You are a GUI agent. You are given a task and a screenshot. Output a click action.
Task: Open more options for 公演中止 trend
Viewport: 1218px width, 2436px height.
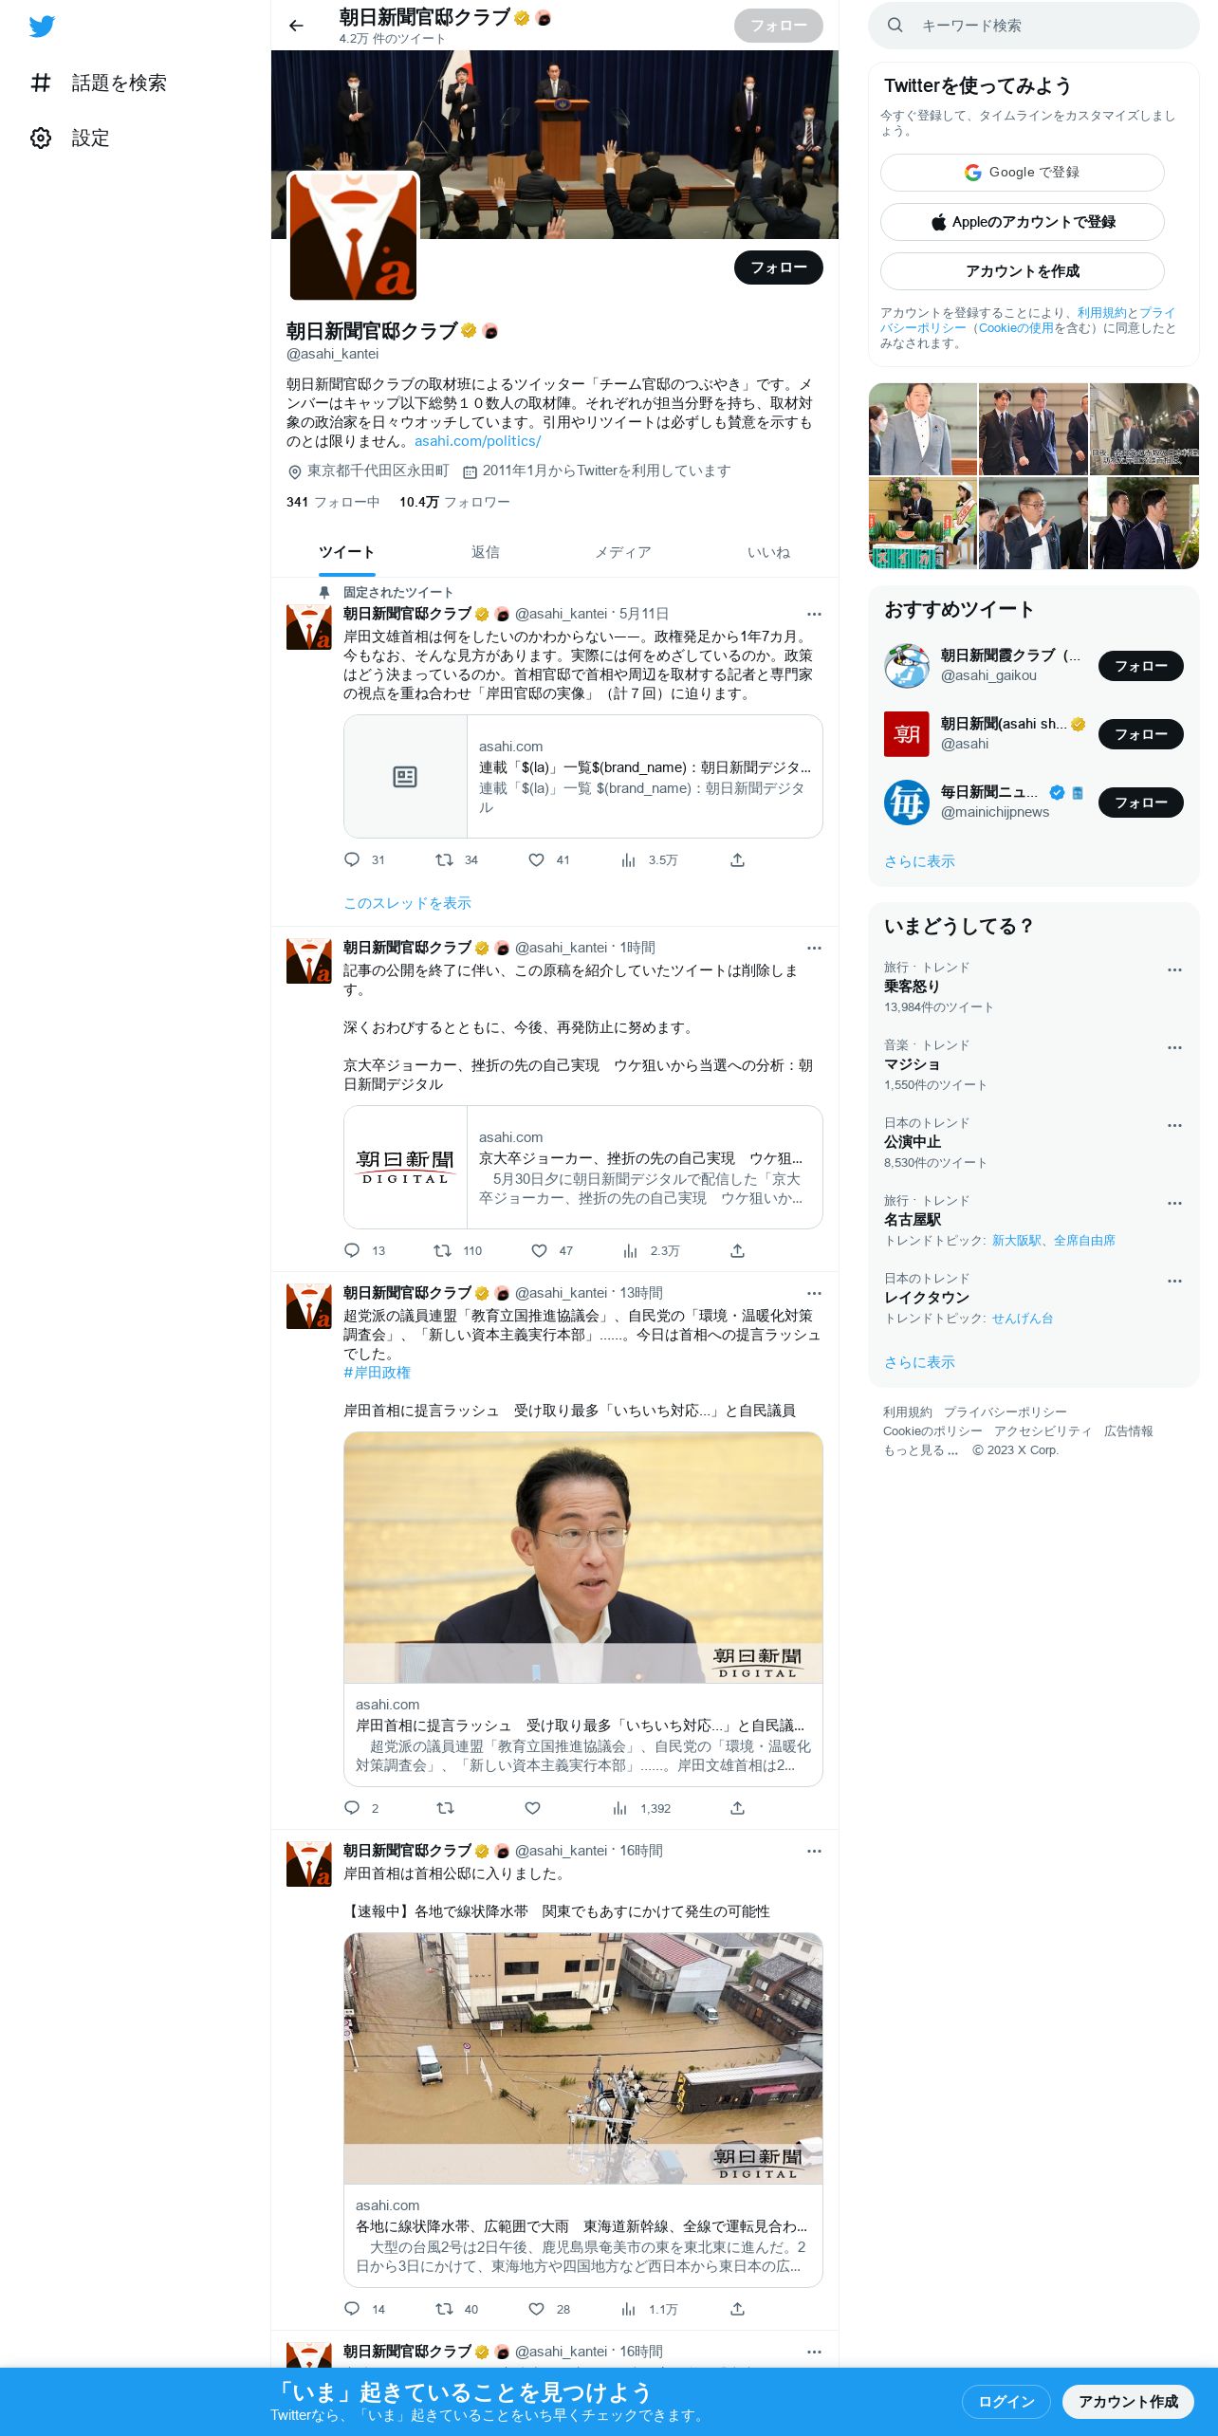(x=1174, y=1126)
